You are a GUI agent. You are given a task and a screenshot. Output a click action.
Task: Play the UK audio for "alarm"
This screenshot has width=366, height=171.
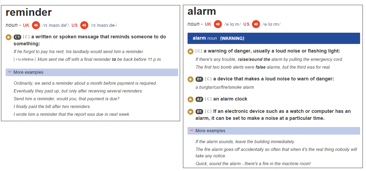click(218, 24)
